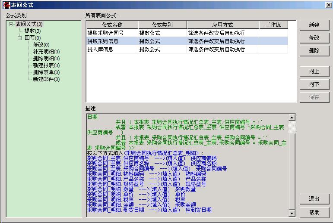Choose 删除明细(0) in the tree
Image resolution: width=333 pixels, height=223 pixels.
pyautogui.click(x=46, y=59)
